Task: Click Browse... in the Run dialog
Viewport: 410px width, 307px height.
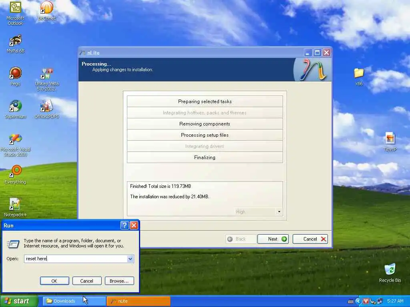Action: (119, 281)
